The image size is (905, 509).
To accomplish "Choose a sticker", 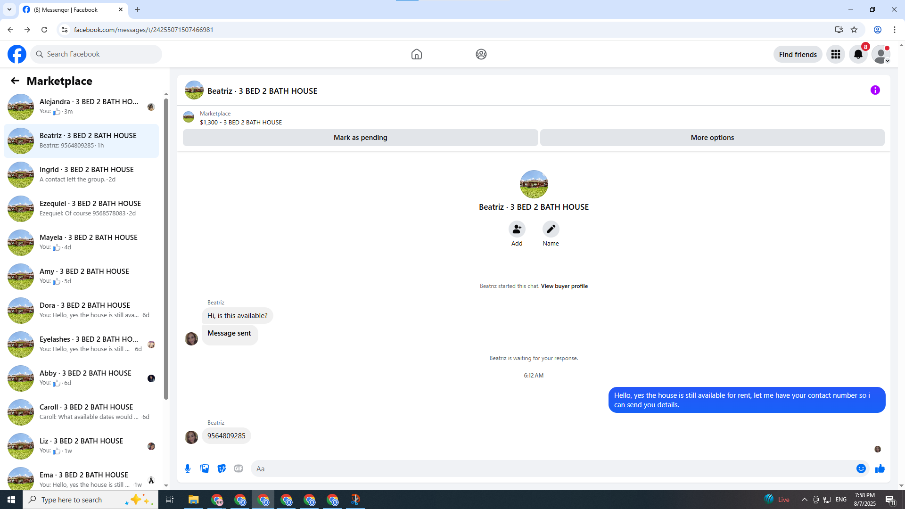I will [222, 468].
